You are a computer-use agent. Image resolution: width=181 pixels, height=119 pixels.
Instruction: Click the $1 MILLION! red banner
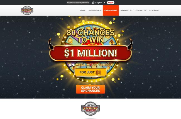pos(90,53)
